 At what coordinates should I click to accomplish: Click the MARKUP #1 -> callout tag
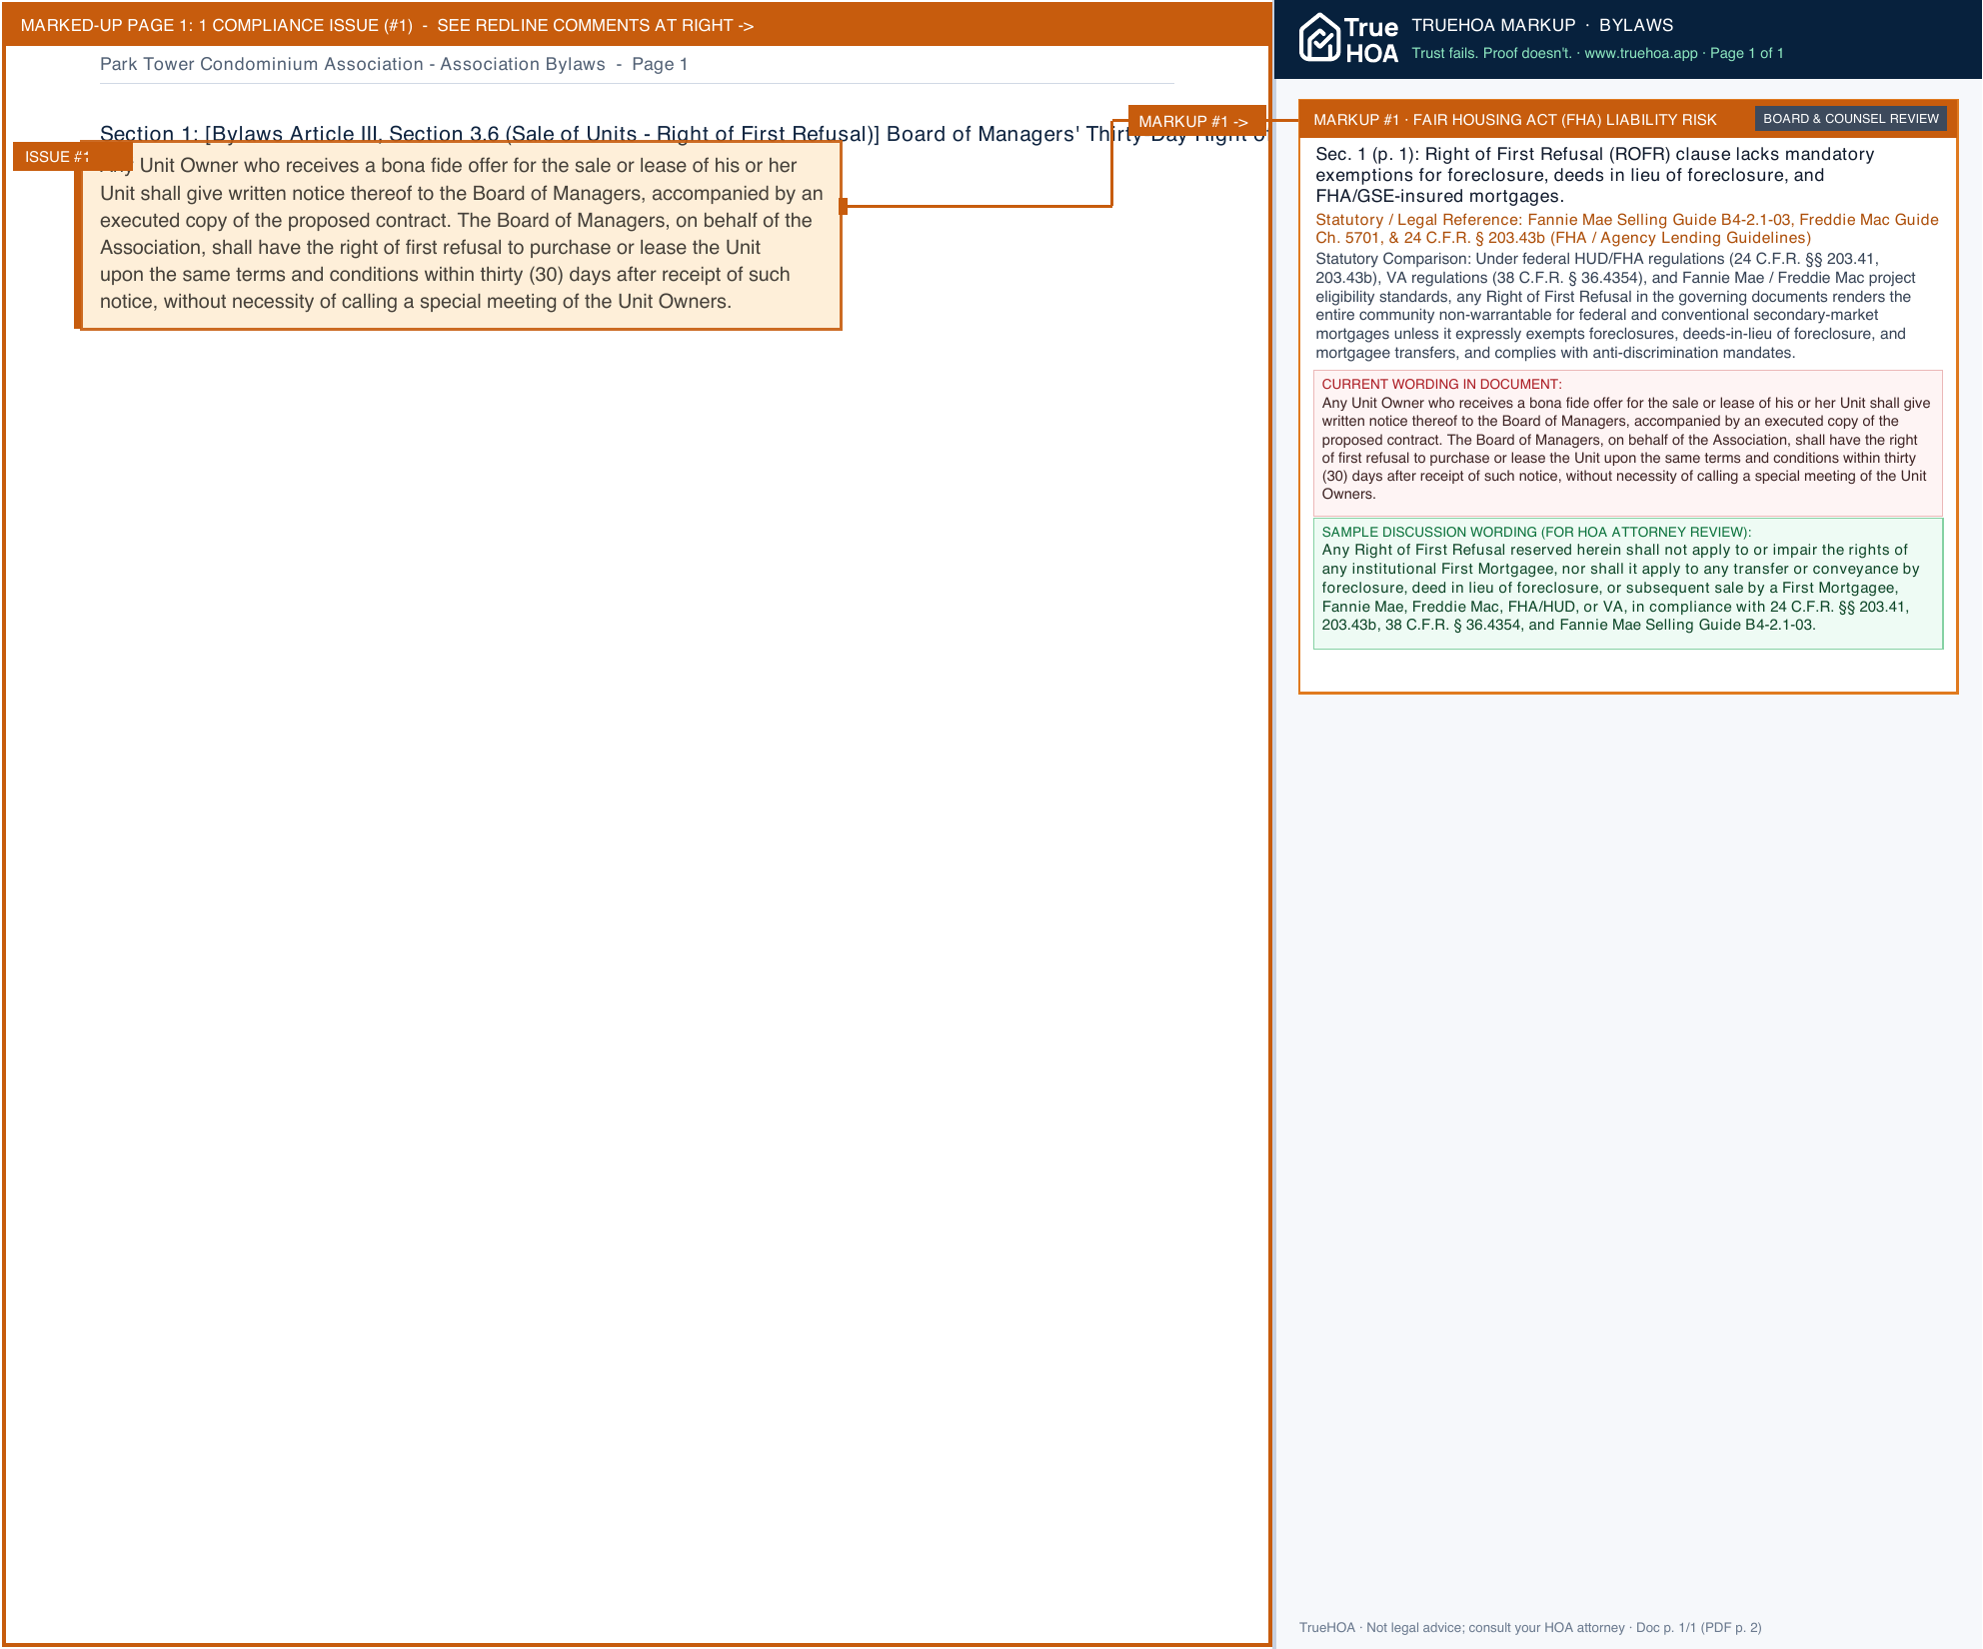point(1196,121)
